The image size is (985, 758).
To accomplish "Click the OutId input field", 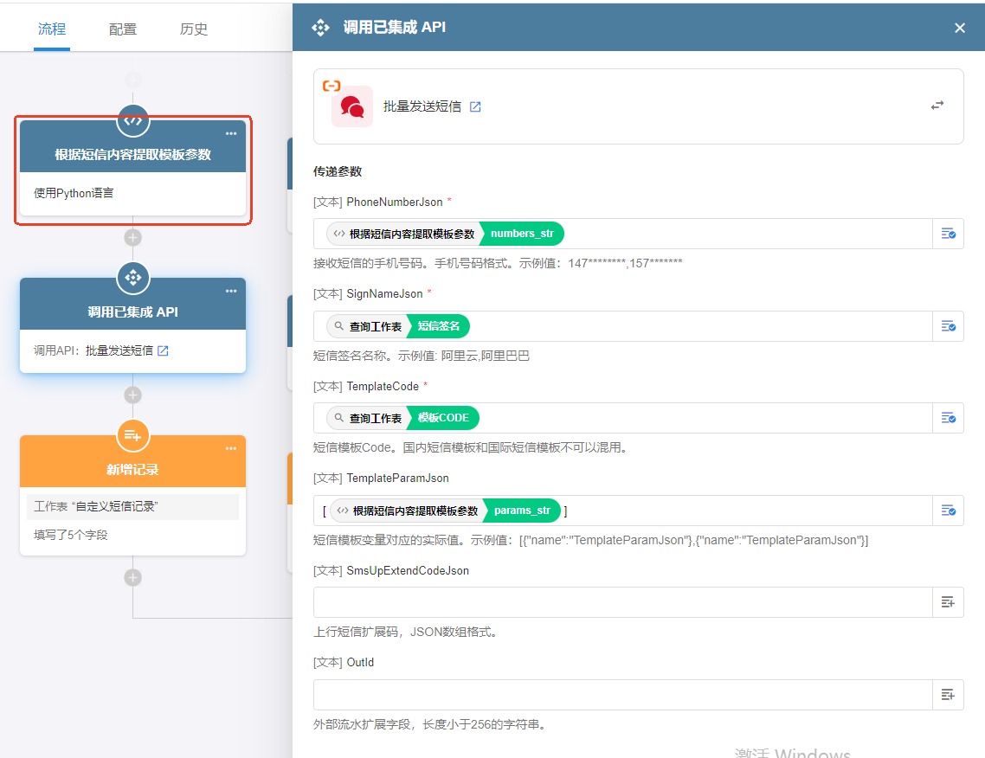I will [x=622, y=694].
